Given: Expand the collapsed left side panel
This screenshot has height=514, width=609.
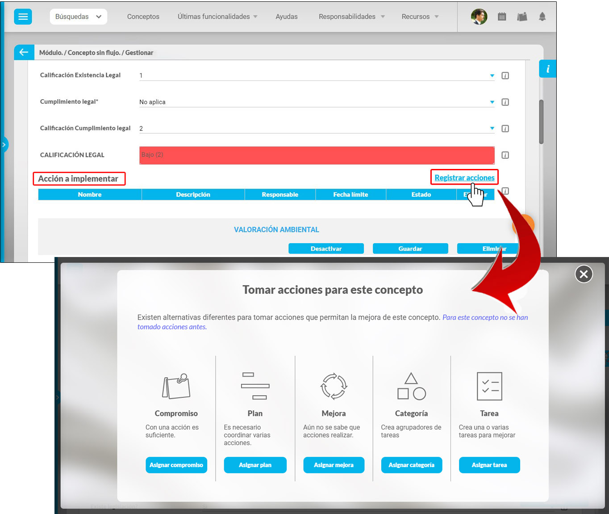Looking at the screenshot, I should [x=4, y=145].
